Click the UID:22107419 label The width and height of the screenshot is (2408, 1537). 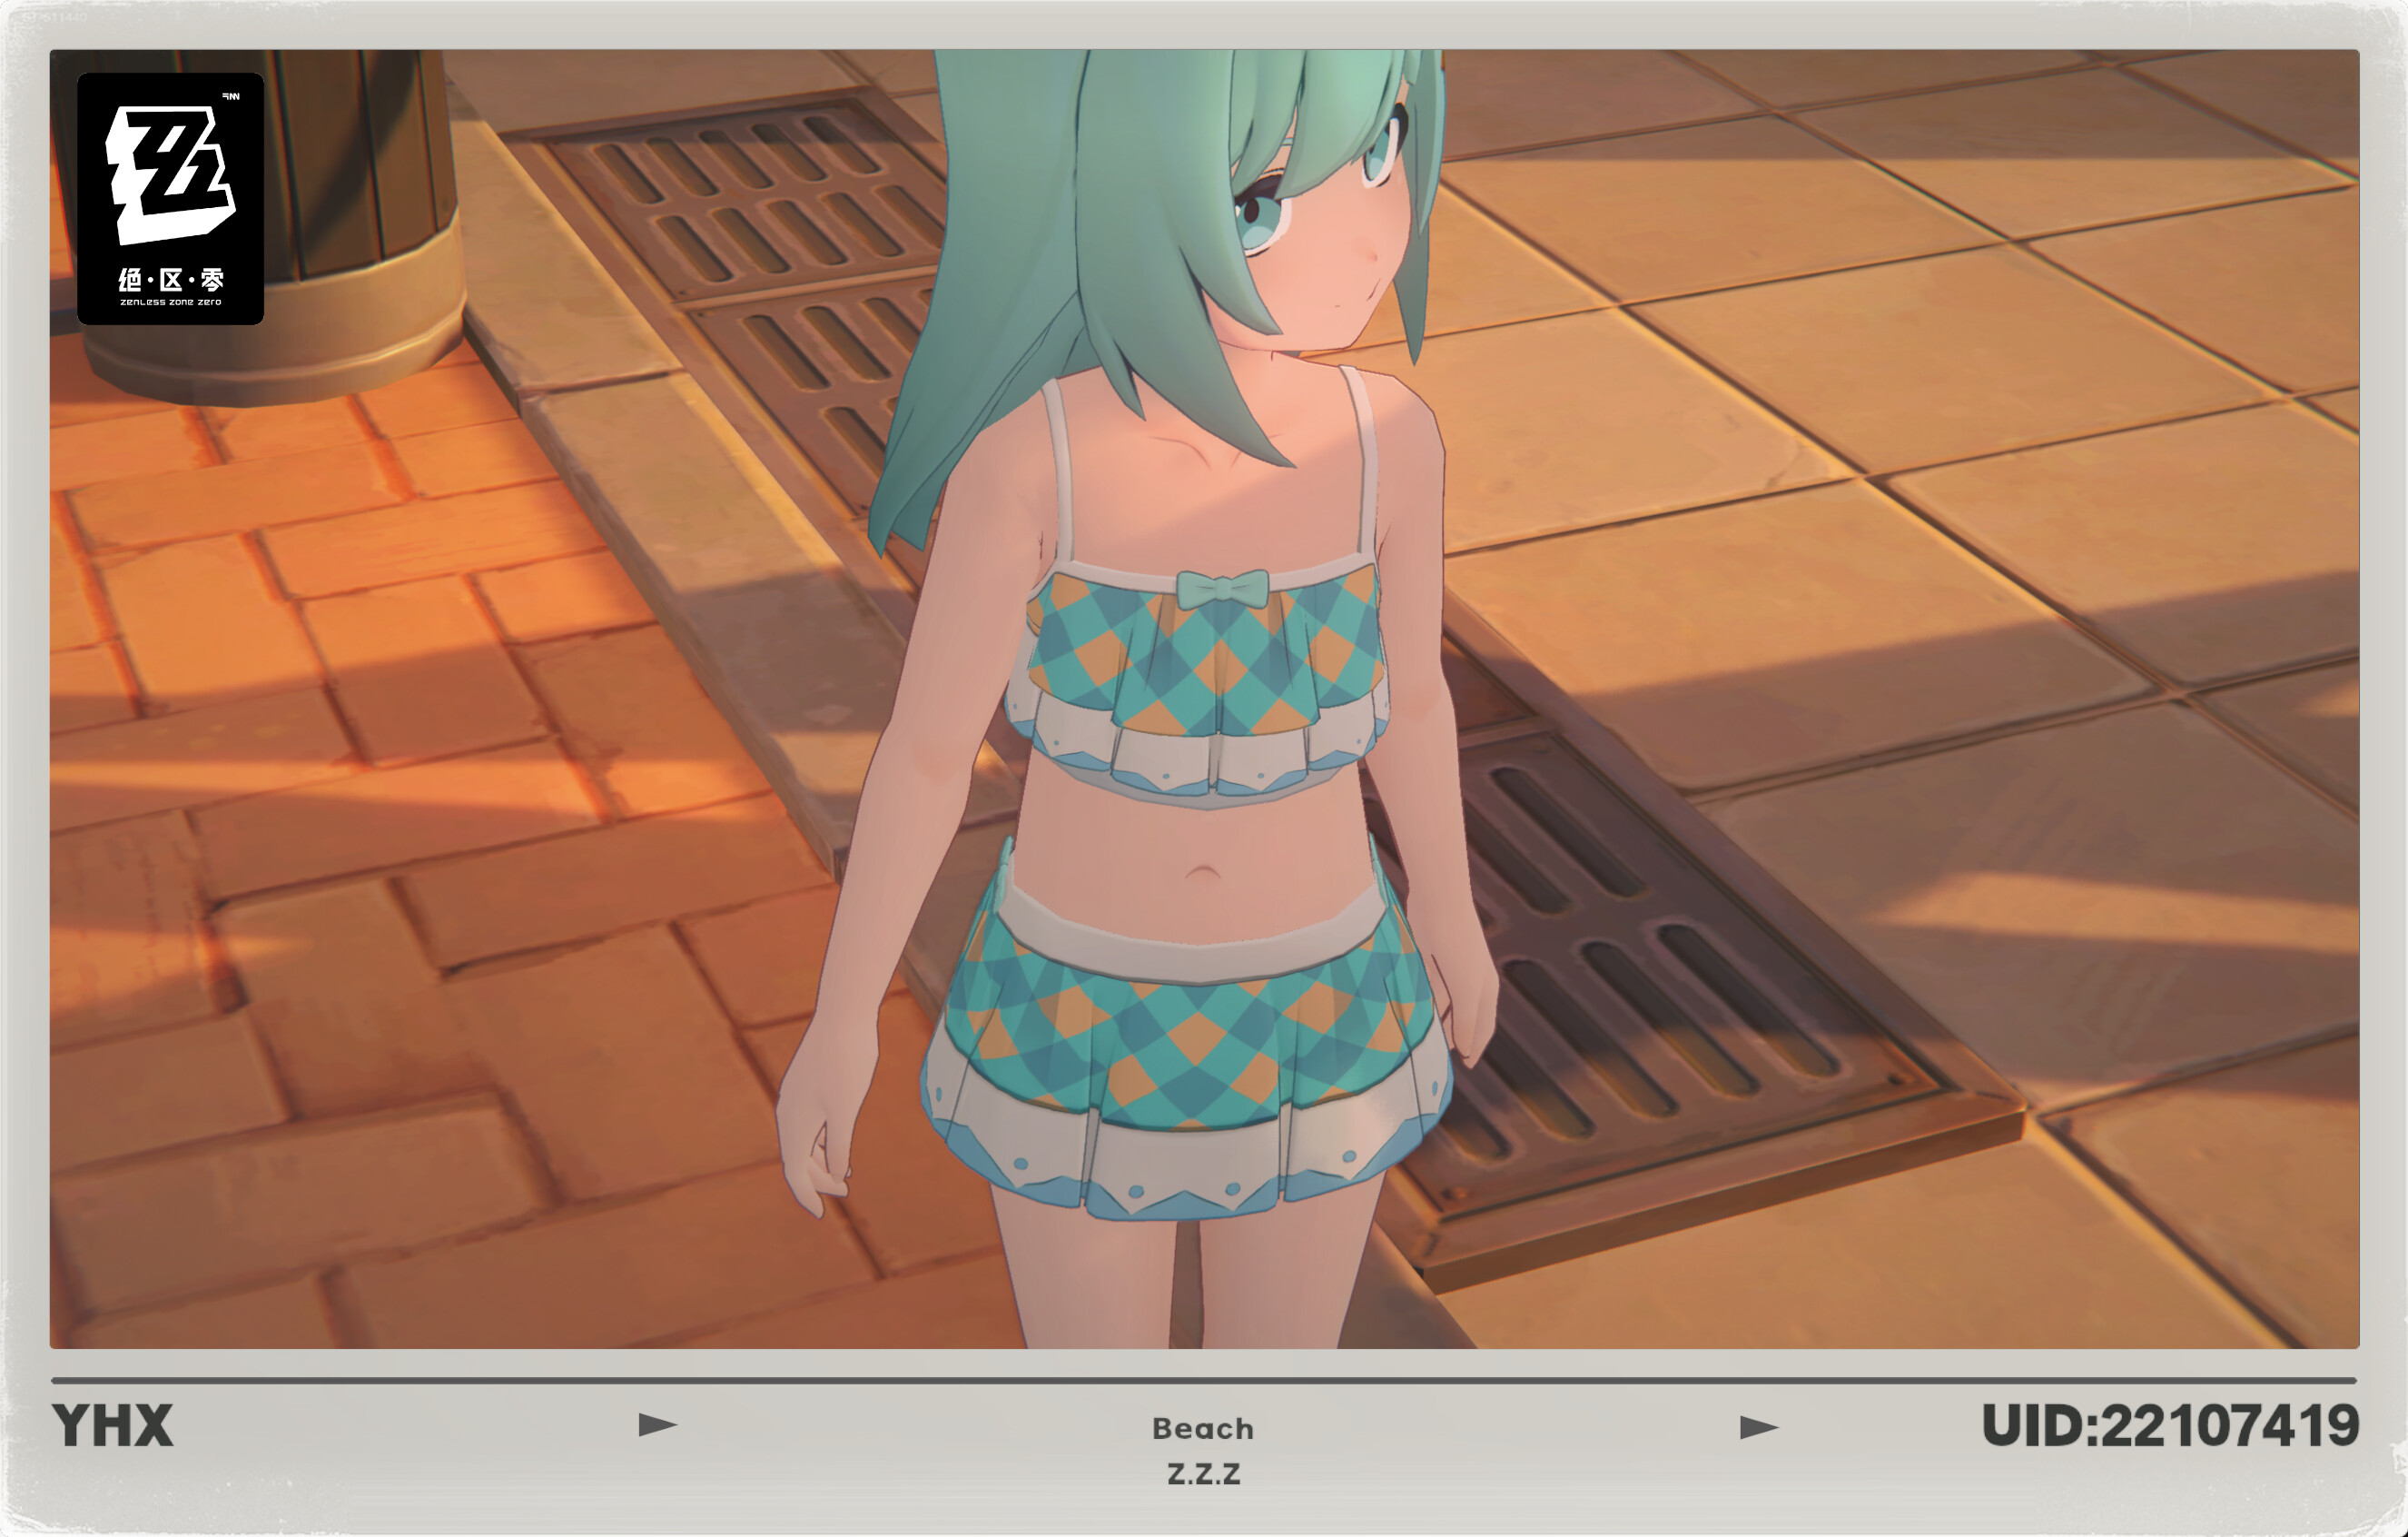pyautogui.click(x=2169, y=1426)
